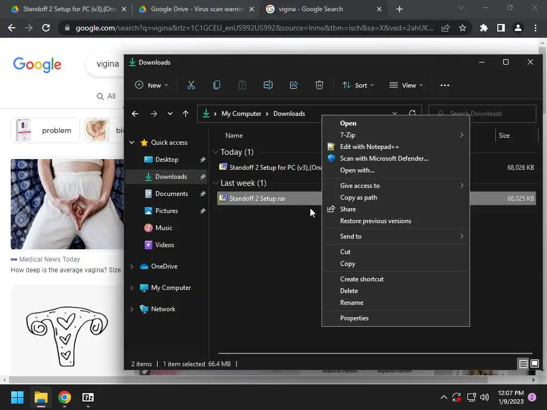Expand My Computer in the navigation pane

click(x=132, y=288)
